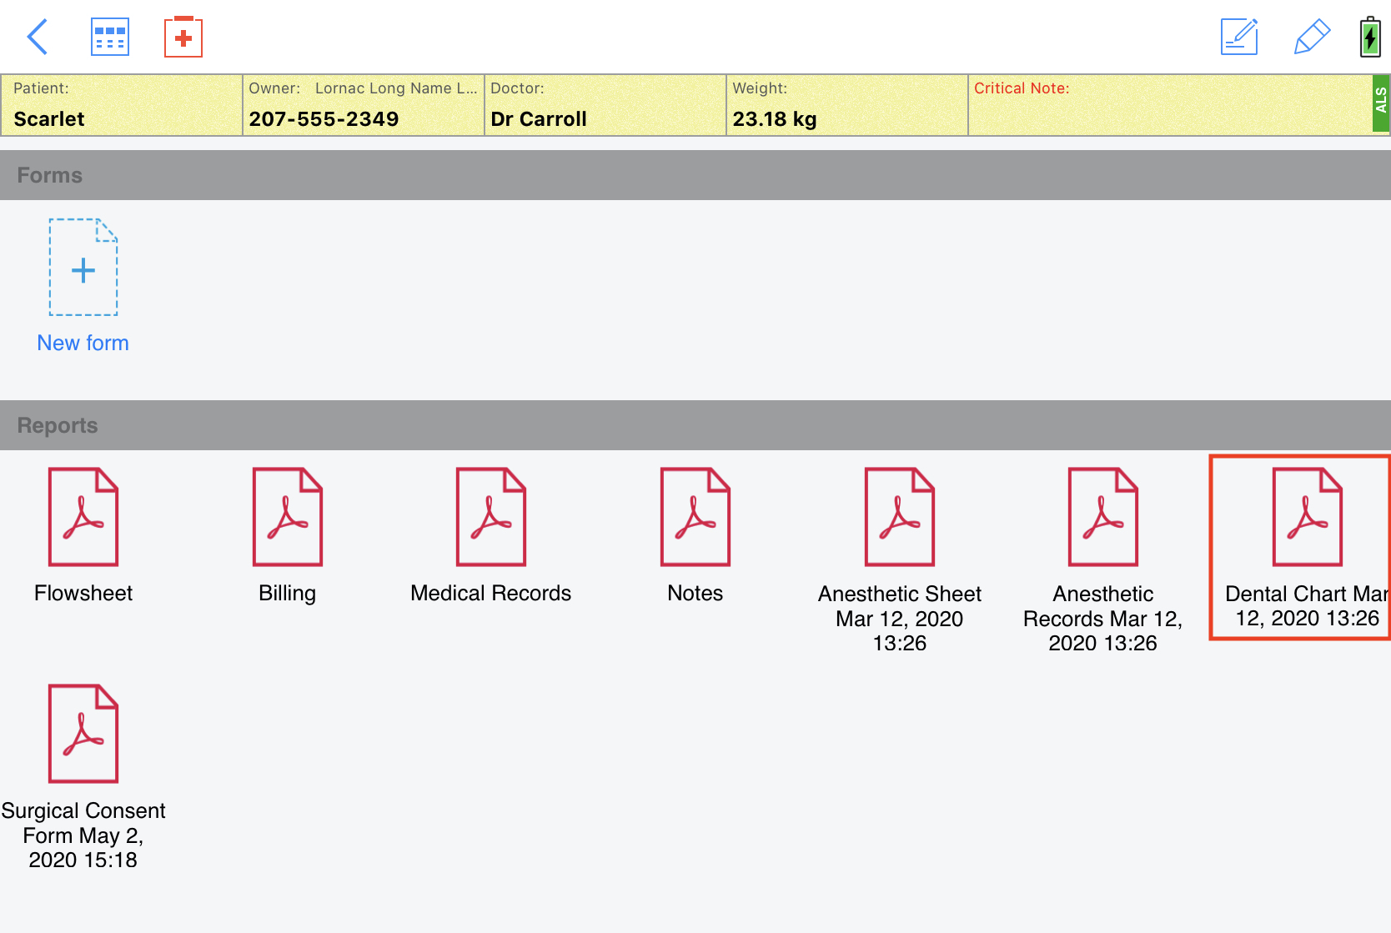The height and width of the screenshot is (933, 1391).
Task: Tap the Critical Note field
Action: tap(1169, 105)
